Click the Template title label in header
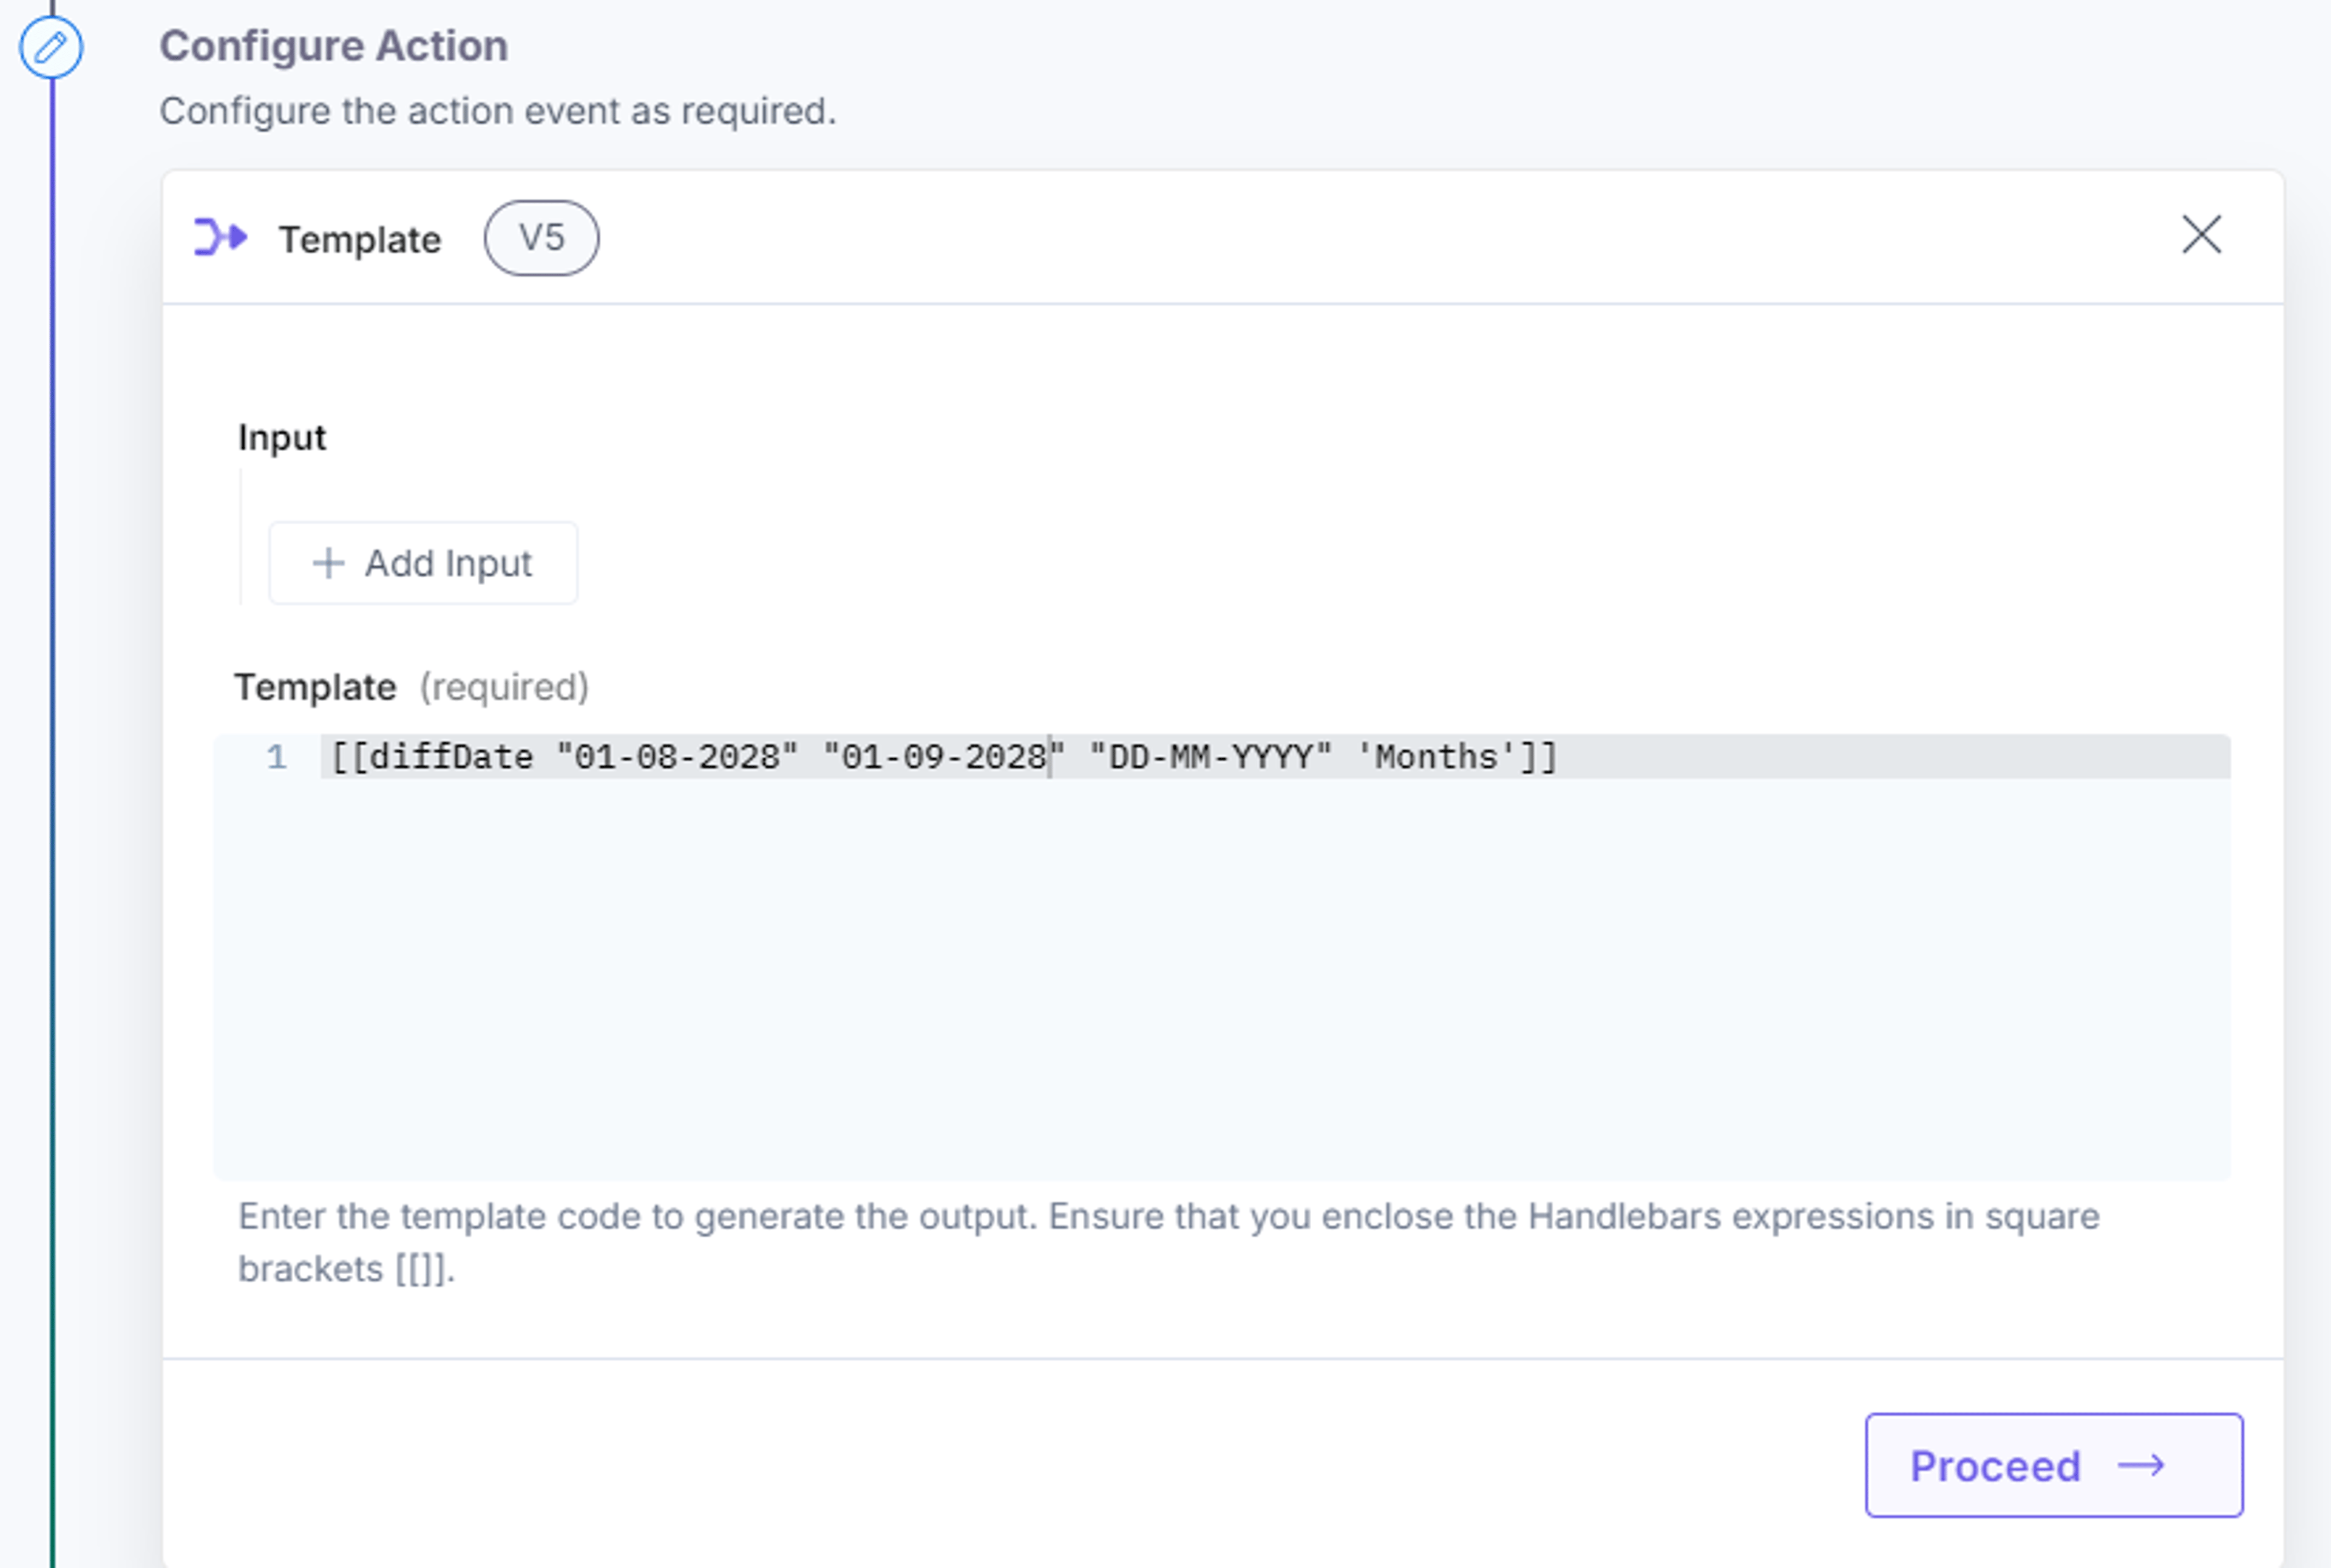The width and height of the screenshot is (2331, 1568). [360, 240]
